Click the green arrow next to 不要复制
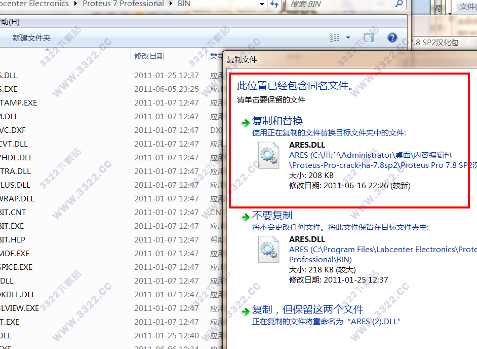Image resolution: width=477 pixels, height=349 pixels. click(x=245, y=216)
